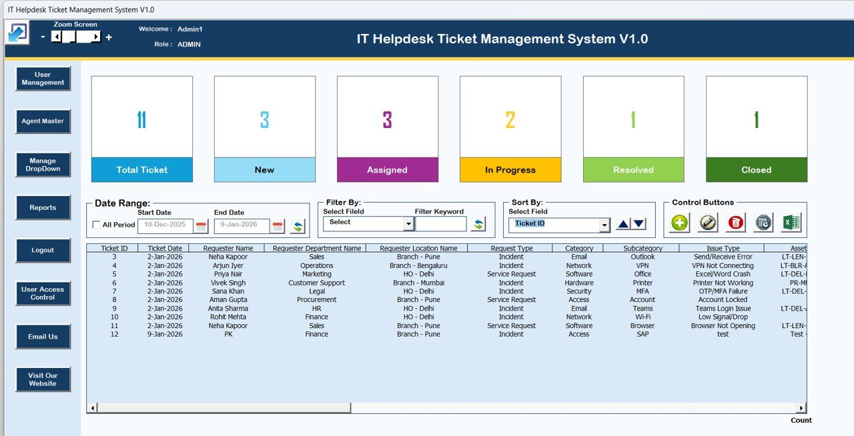
Task: Click the plus to increase Zoom Screen level
Action: click(x=109, y=38)
